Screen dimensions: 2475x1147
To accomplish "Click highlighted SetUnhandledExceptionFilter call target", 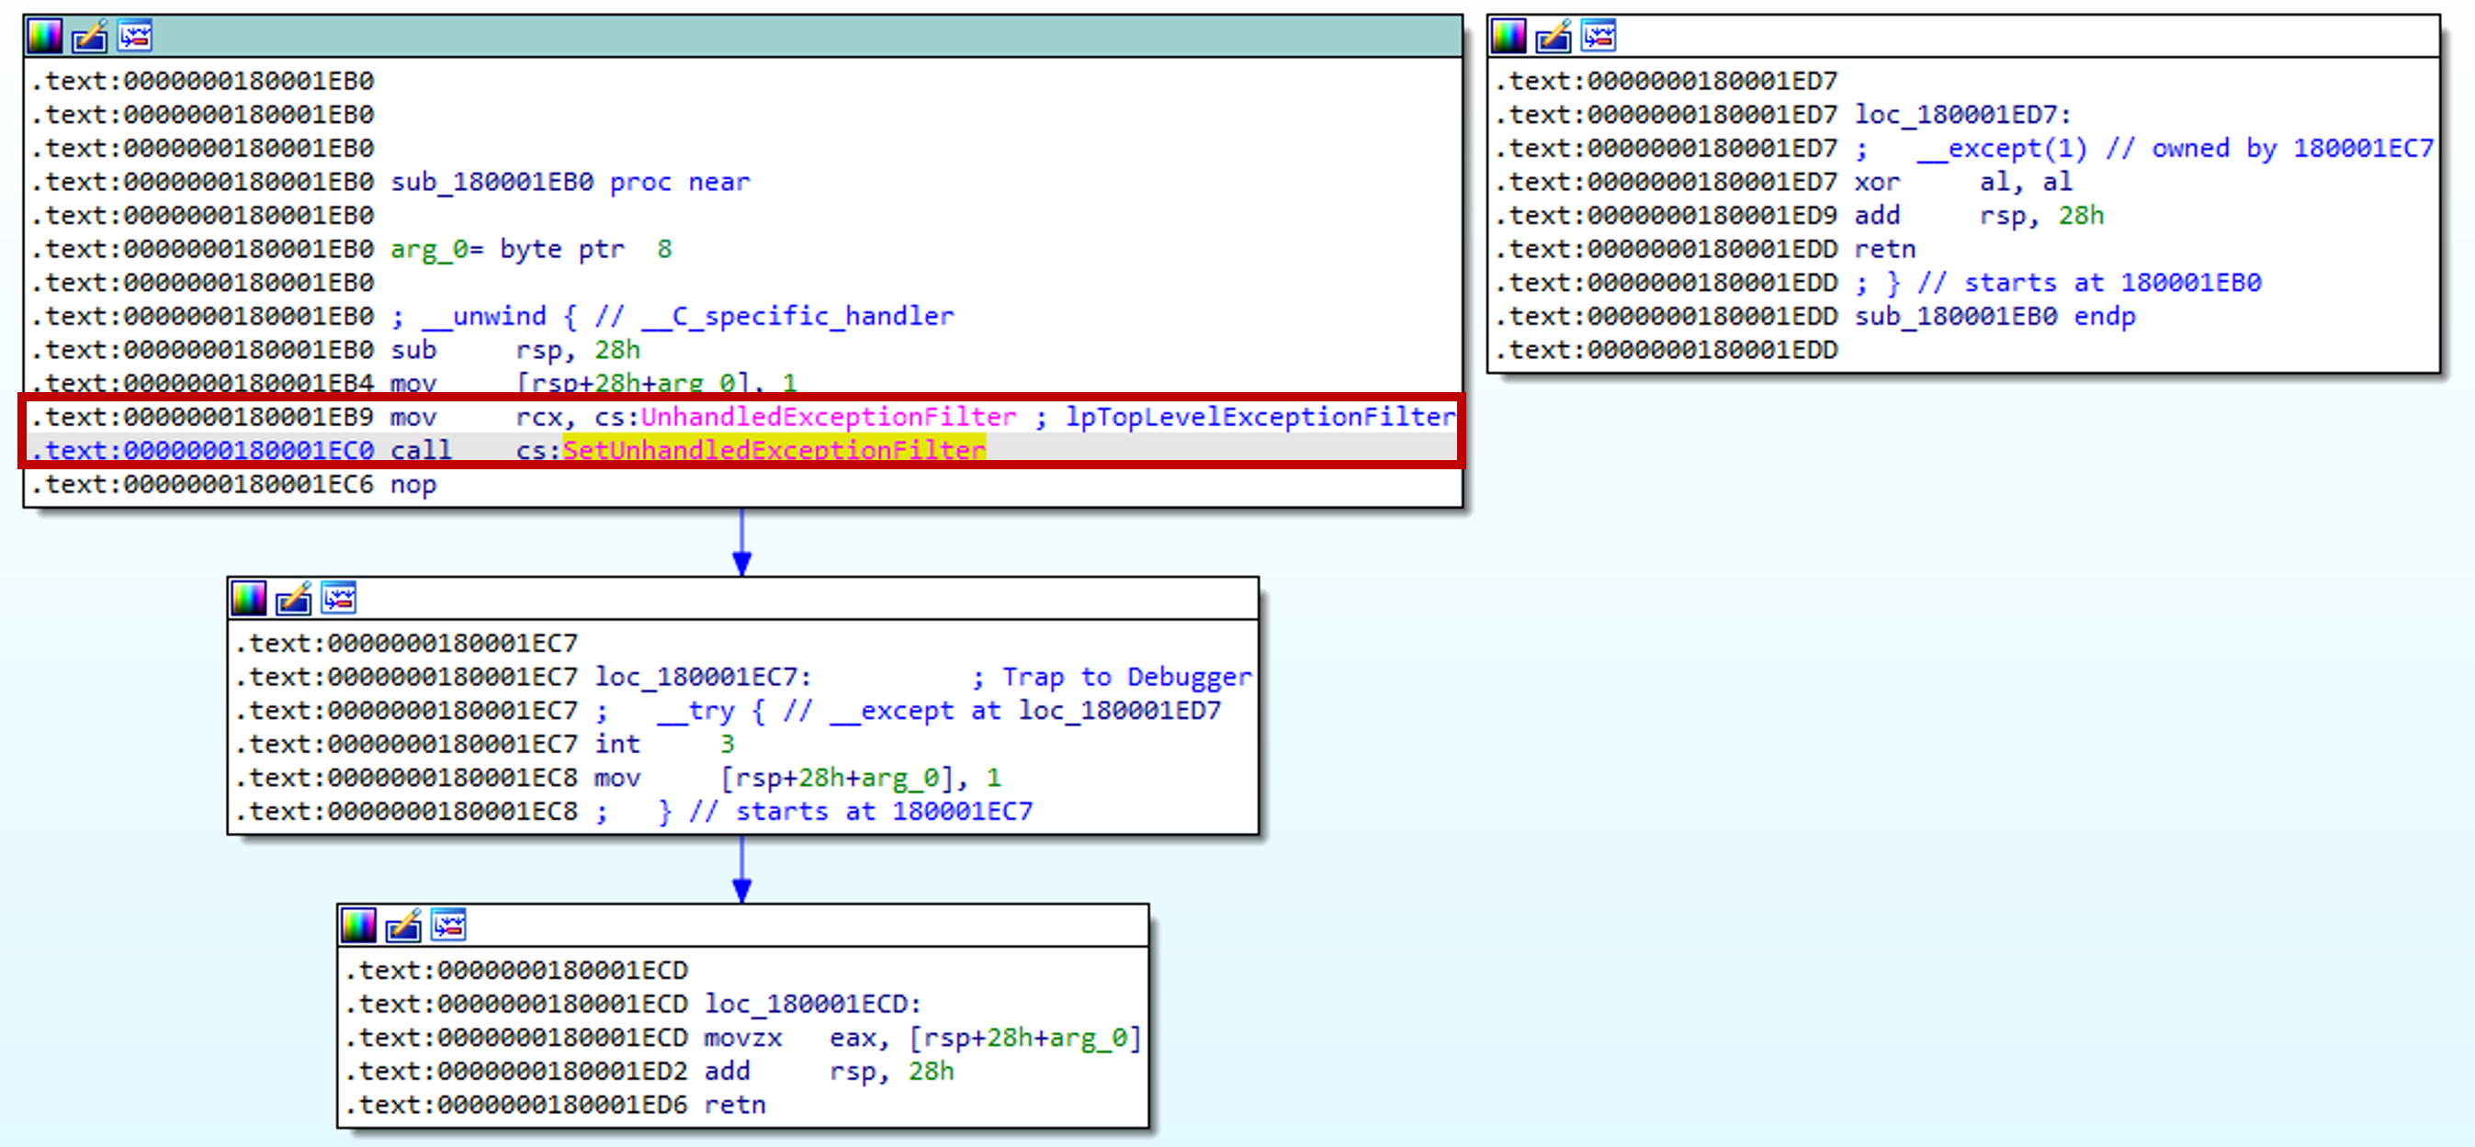I will click(x=774, y=450).
